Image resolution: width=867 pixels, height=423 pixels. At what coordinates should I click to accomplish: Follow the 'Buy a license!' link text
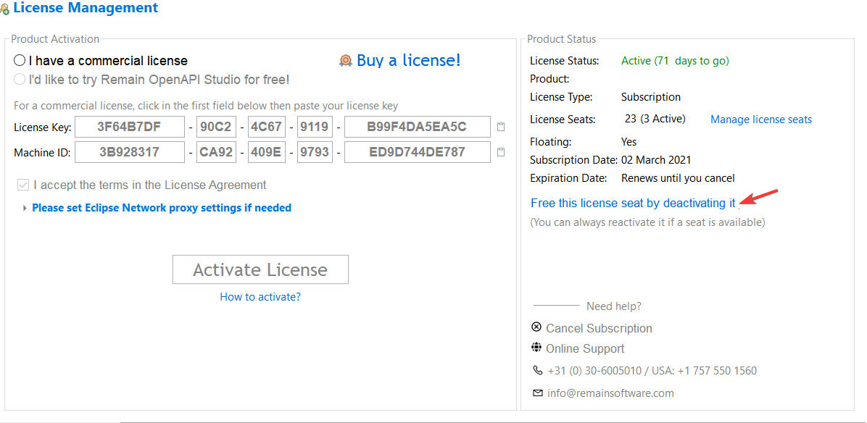pos(408,61)
